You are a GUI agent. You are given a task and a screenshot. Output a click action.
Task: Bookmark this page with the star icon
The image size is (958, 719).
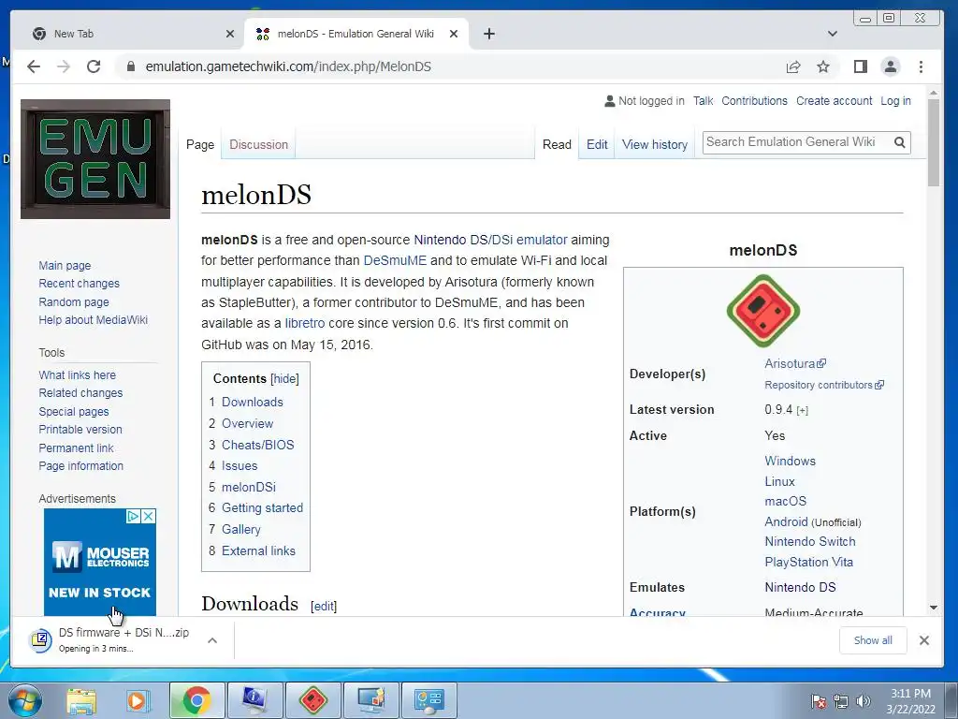coord(823,66)
